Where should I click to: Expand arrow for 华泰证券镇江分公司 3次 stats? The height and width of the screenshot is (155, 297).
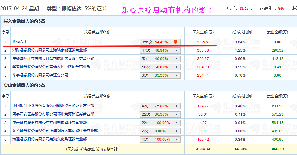[x=176, y=75]
